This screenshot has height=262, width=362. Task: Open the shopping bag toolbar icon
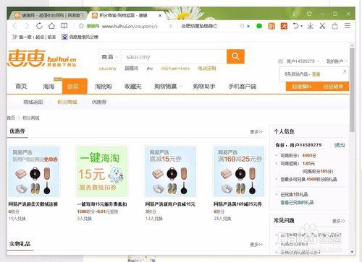click(x=334, y=26)
